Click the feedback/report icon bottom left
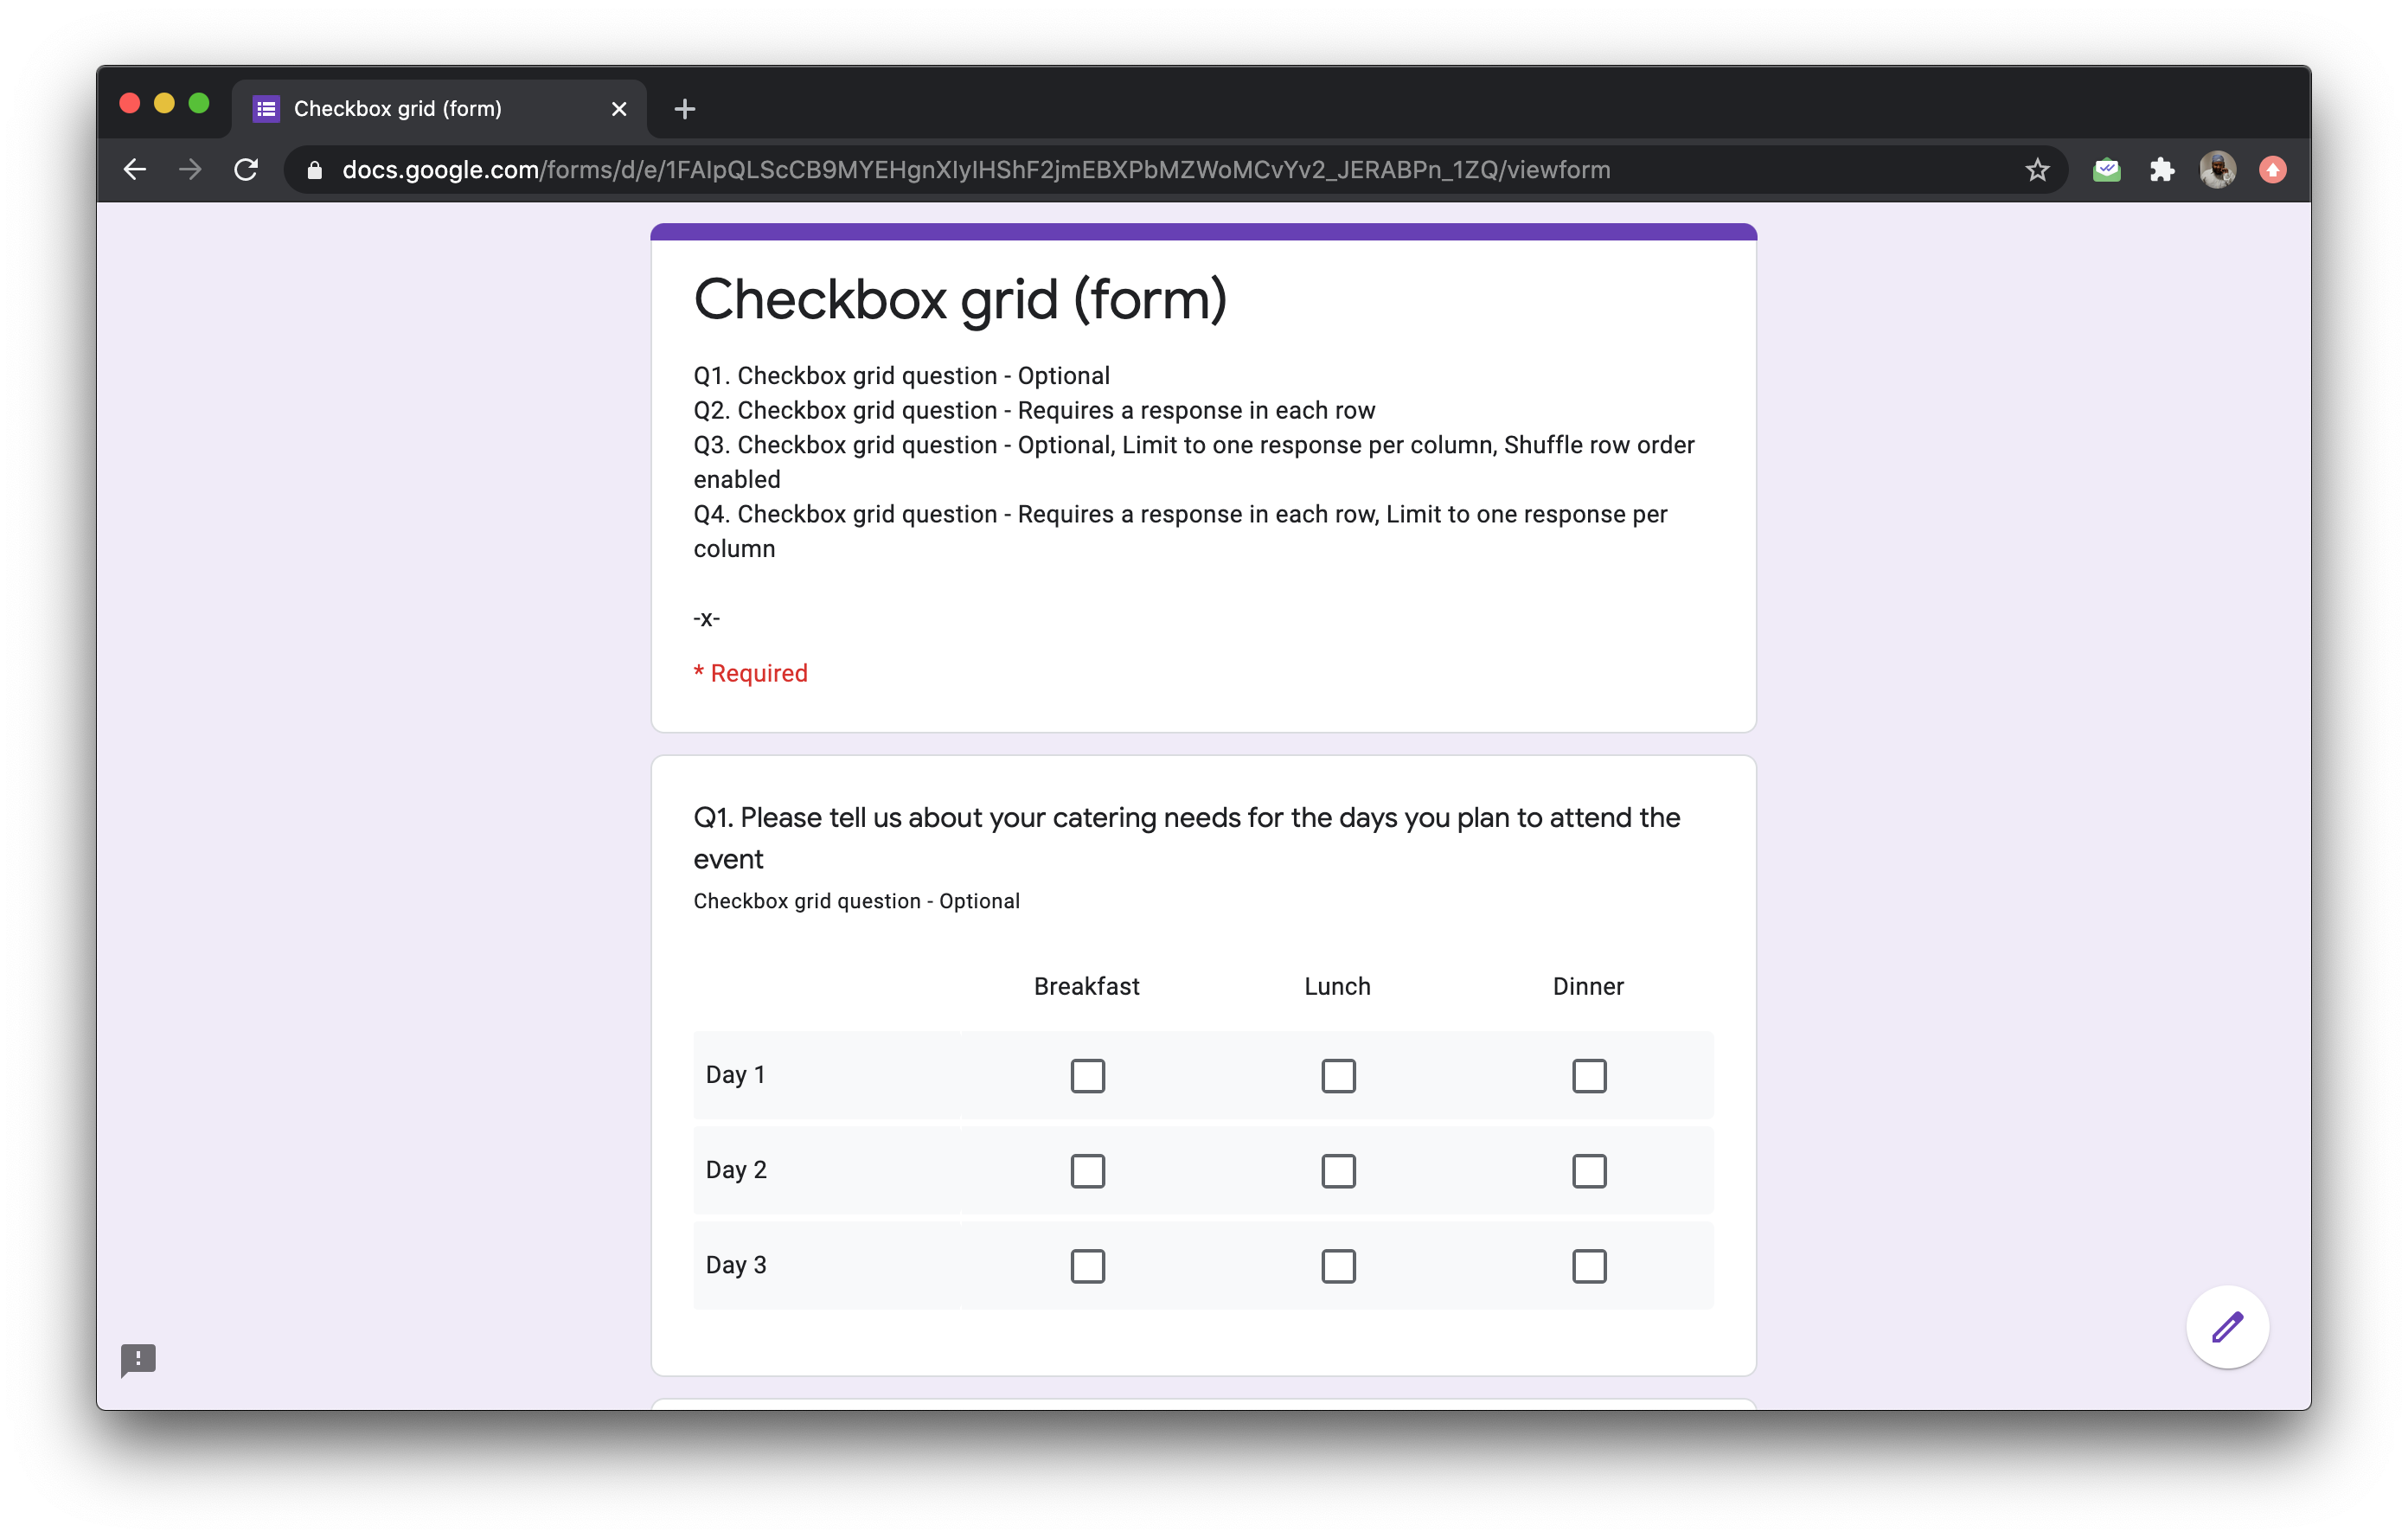Screen dimensions: 2408x1538 (137, 1357)
